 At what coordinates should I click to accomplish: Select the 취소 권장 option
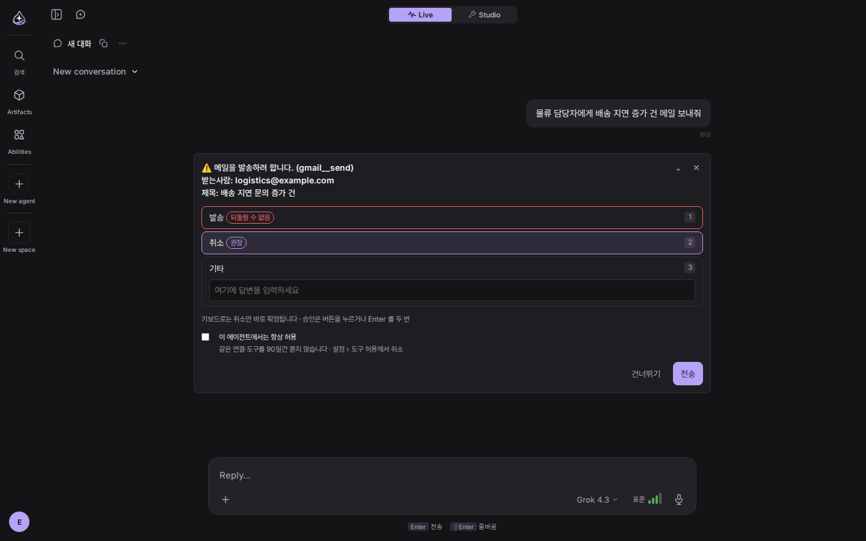452,243
